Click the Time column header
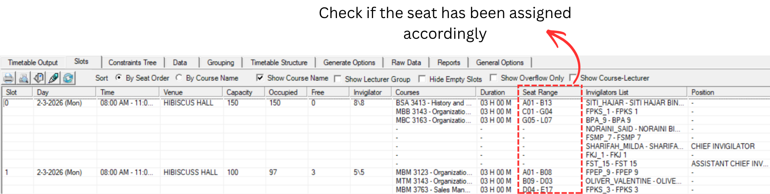Screen dimensions: 770x194 point(127,92)
